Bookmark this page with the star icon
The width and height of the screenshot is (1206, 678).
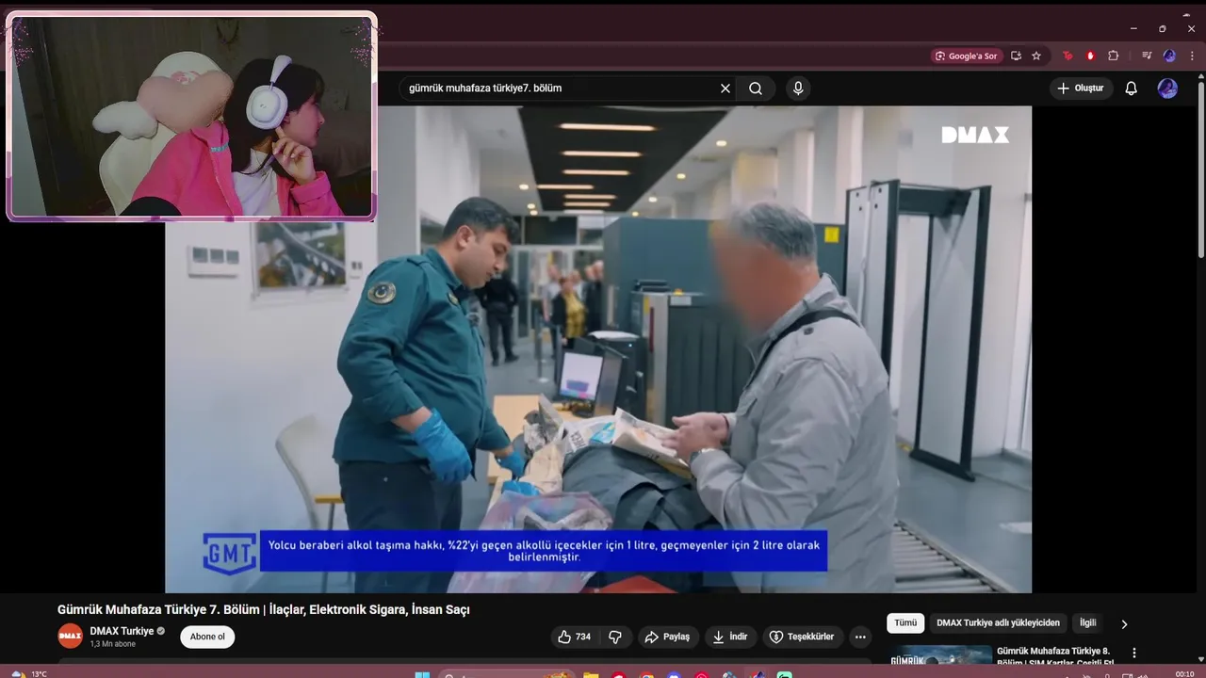[1036, 56]
